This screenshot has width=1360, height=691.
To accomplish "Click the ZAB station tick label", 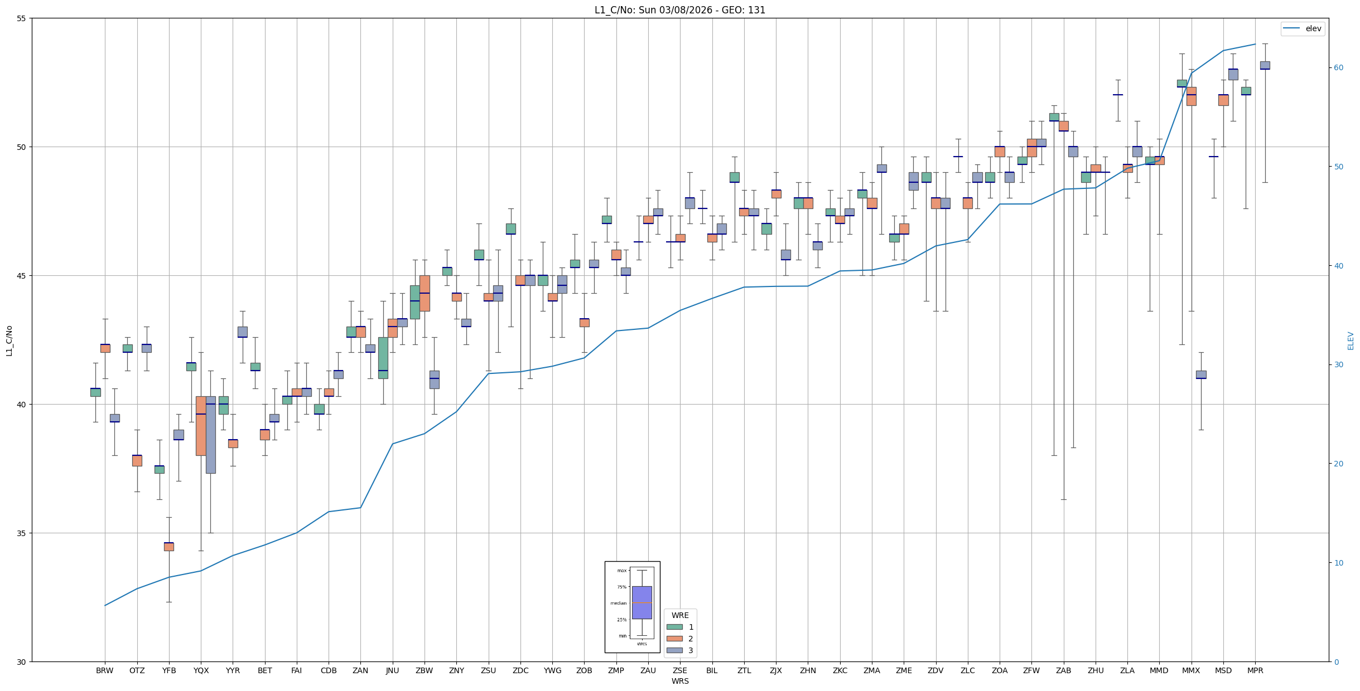I will pyautogui.click(x=1063, y=670).
